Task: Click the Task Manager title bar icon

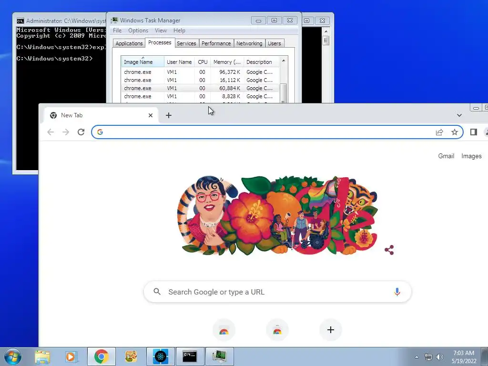Action: click(x=114, y=20)
